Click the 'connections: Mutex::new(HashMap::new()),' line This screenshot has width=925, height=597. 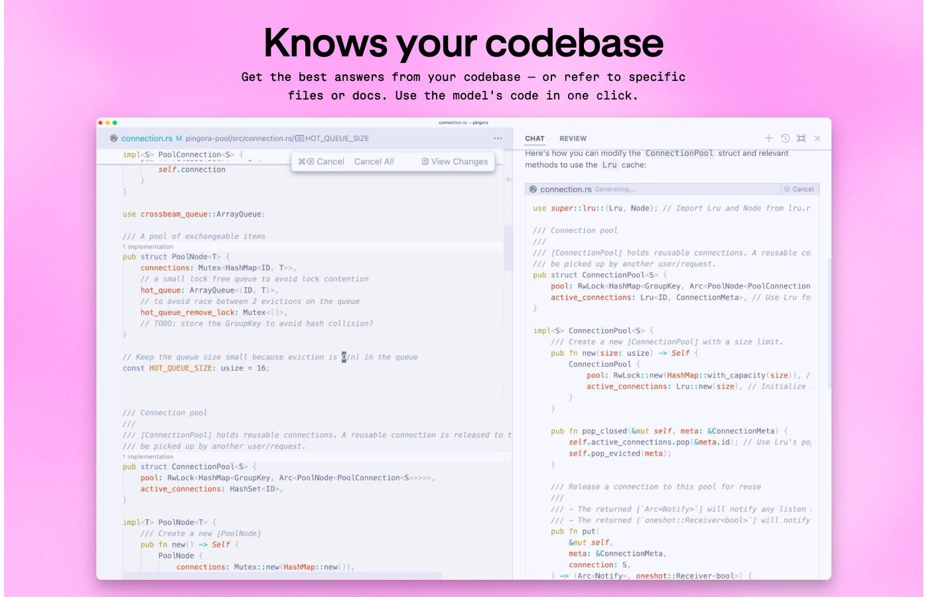(x=265, y=567)
